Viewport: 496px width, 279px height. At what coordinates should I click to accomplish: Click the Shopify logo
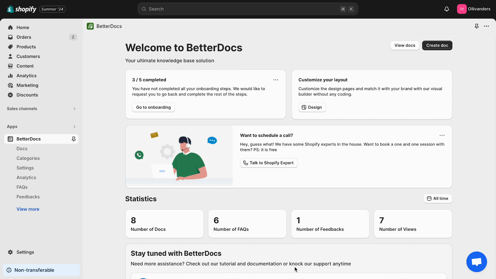point(22,9)
